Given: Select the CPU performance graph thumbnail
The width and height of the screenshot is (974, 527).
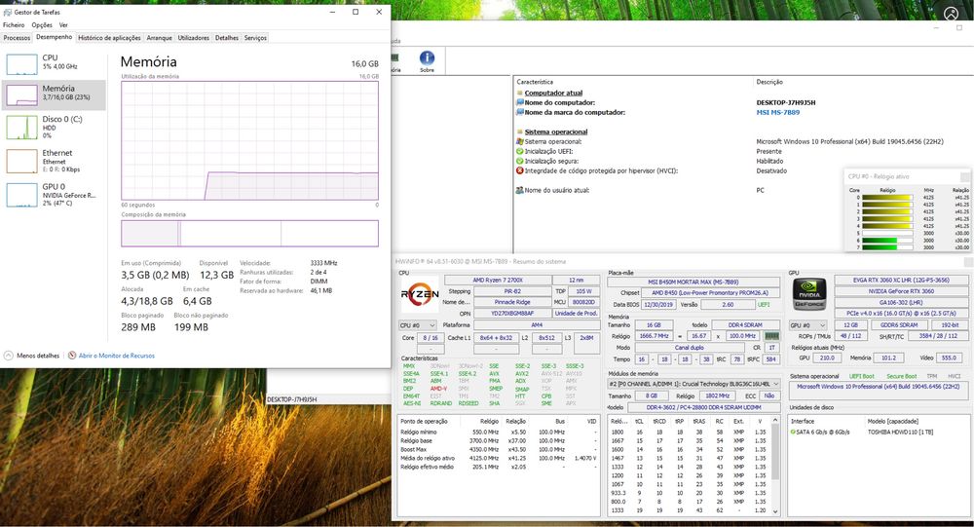Looking at the screenshot, I should tap(21, 64).
